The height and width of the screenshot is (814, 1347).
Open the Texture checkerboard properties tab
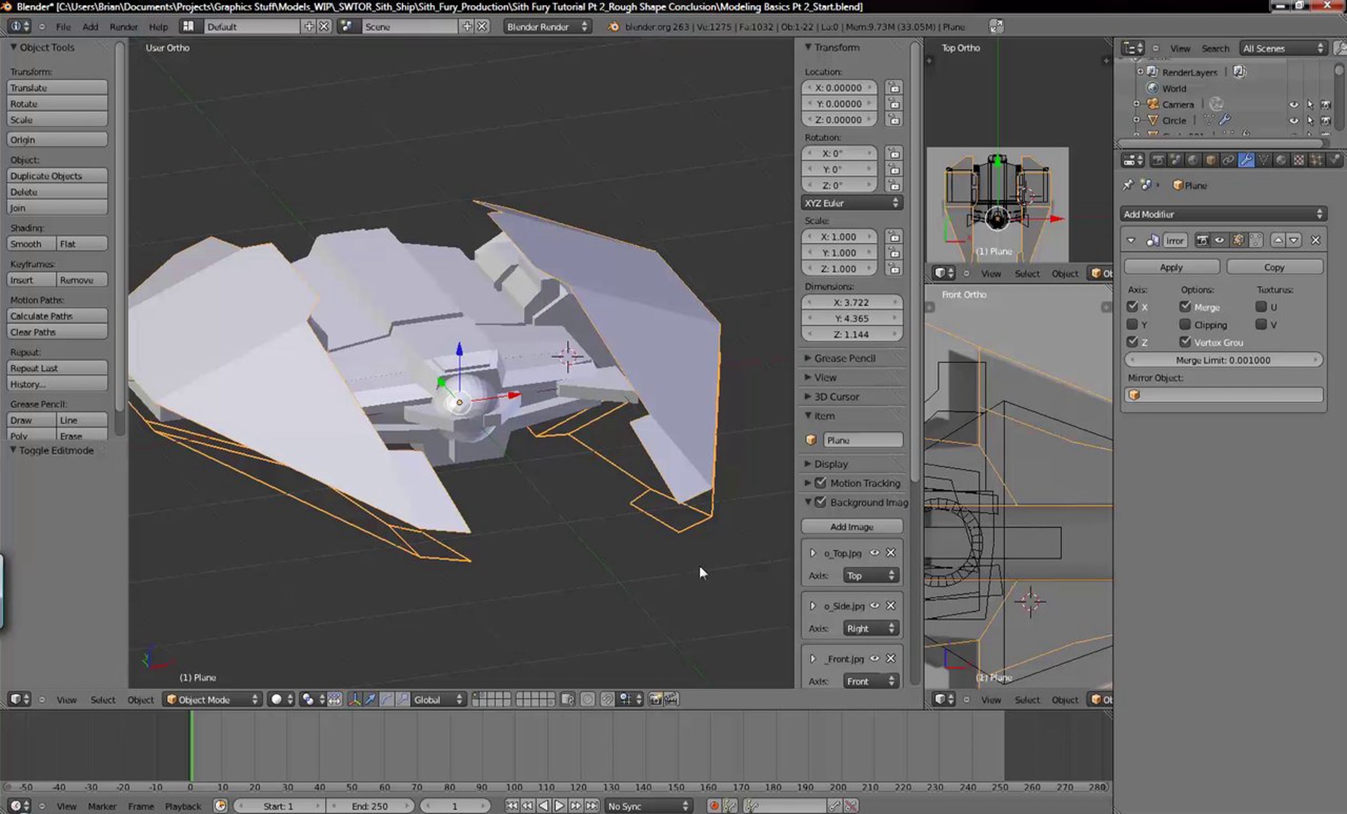(1299, 160)
